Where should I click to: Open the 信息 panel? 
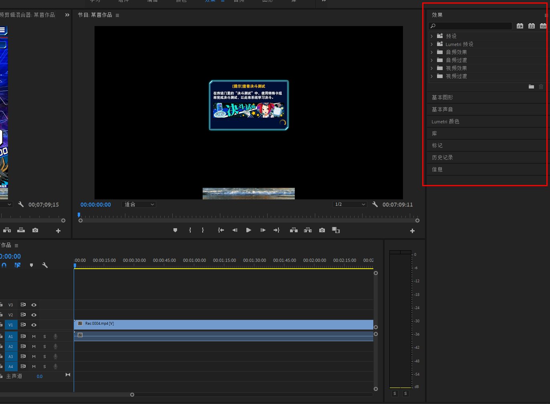point(437,169)
